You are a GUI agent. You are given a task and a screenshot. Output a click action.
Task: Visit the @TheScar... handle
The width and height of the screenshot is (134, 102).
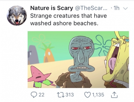(x=91, y=8)
